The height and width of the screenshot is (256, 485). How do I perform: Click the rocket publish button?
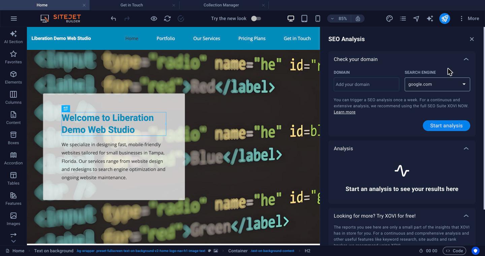[x=445, y=19]
